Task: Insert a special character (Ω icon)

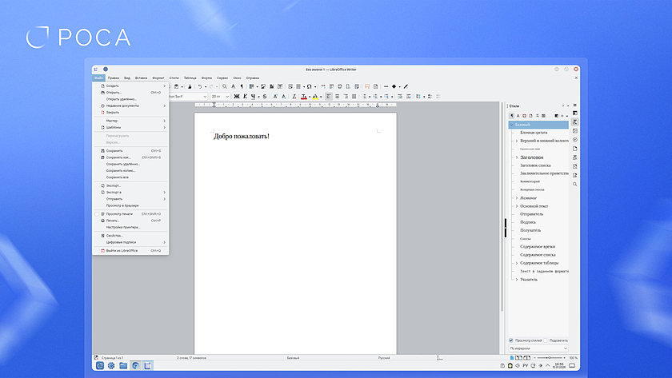Action: click(x=310, y=86)
